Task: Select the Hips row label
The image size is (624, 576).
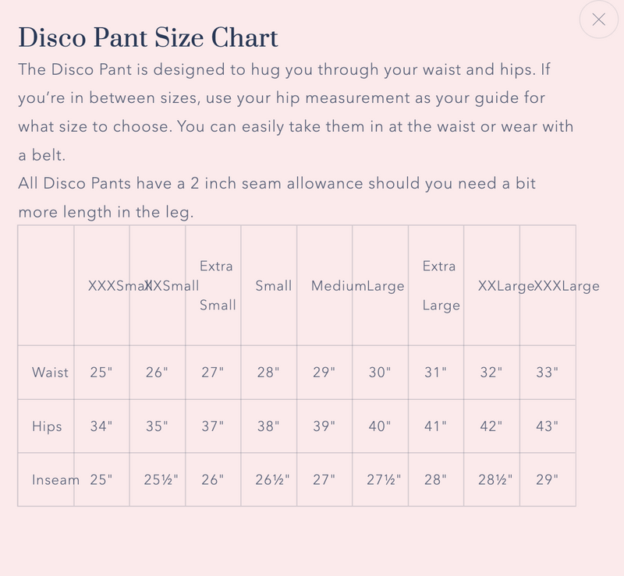Action: pos(47,426)
